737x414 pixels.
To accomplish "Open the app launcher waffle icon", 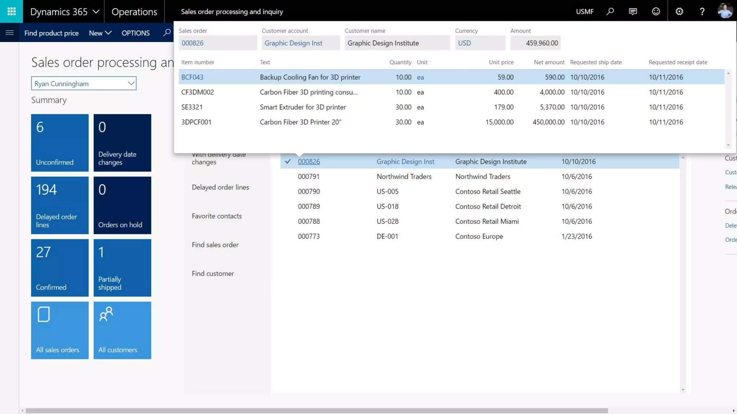I will (x=12, y=11).
